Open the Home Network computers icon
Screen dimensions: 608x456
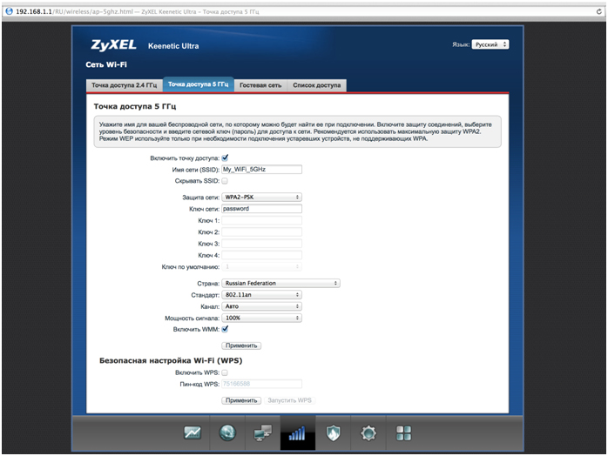click(x=262, y=433)
